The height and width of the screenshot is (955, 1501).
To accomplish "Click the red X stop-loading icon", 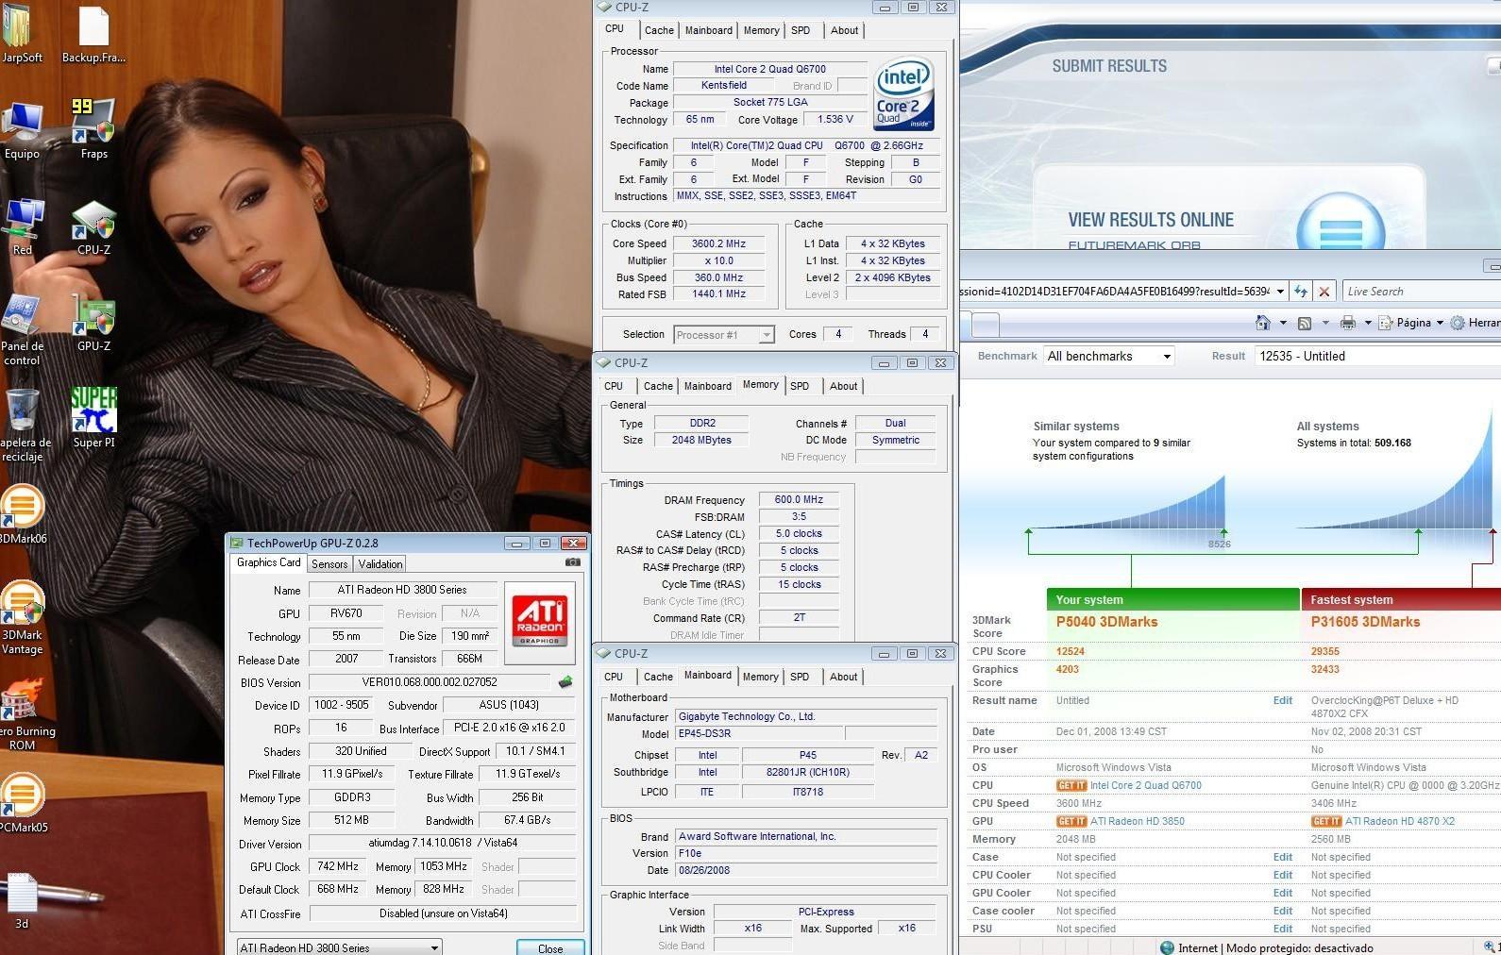I will (x=1324, y=292).
